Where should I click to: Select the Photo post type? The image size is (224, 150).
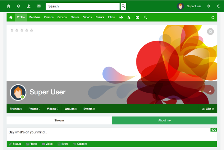(31, 144)
